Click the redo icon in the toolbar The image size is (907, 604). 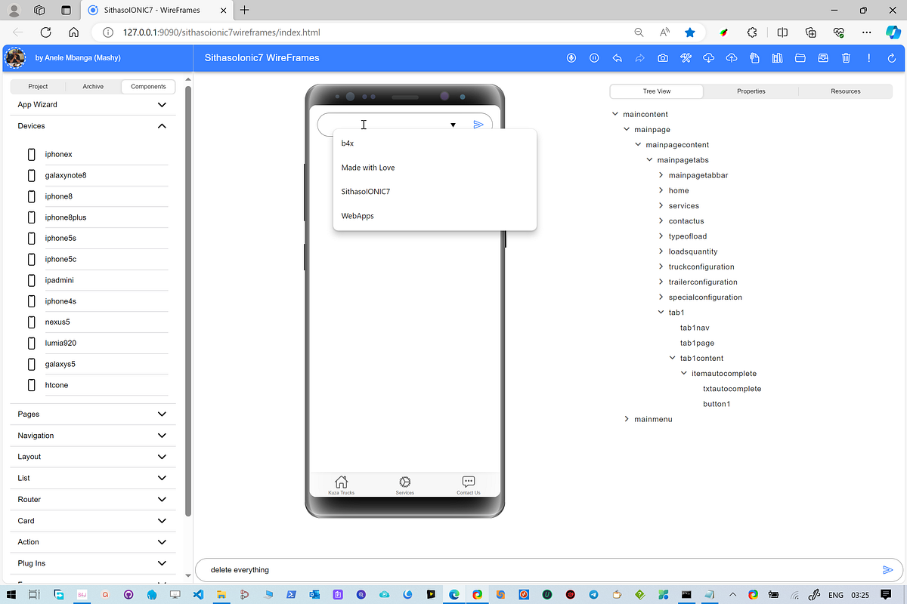(x=640, y=58)
